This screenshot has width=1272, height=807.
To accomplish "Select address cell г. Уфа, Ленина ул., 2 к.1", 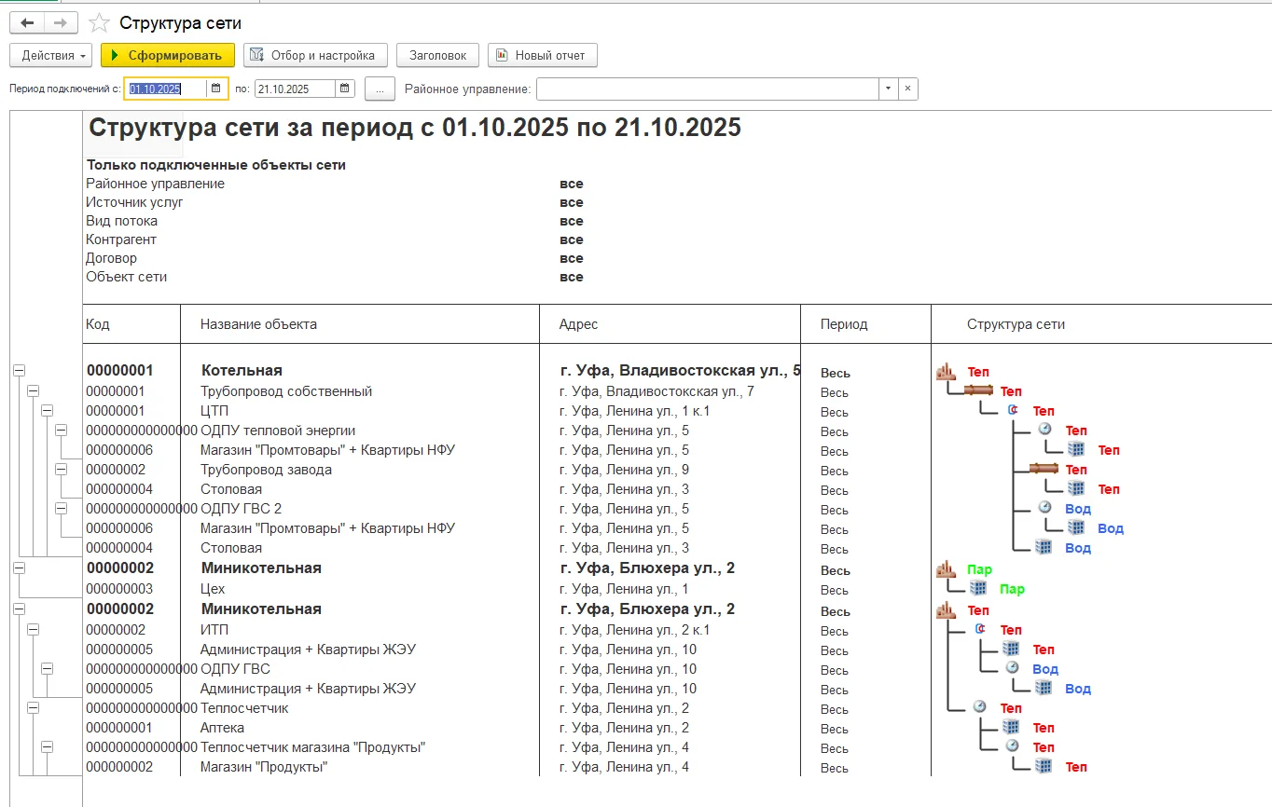I will point(634,630).
